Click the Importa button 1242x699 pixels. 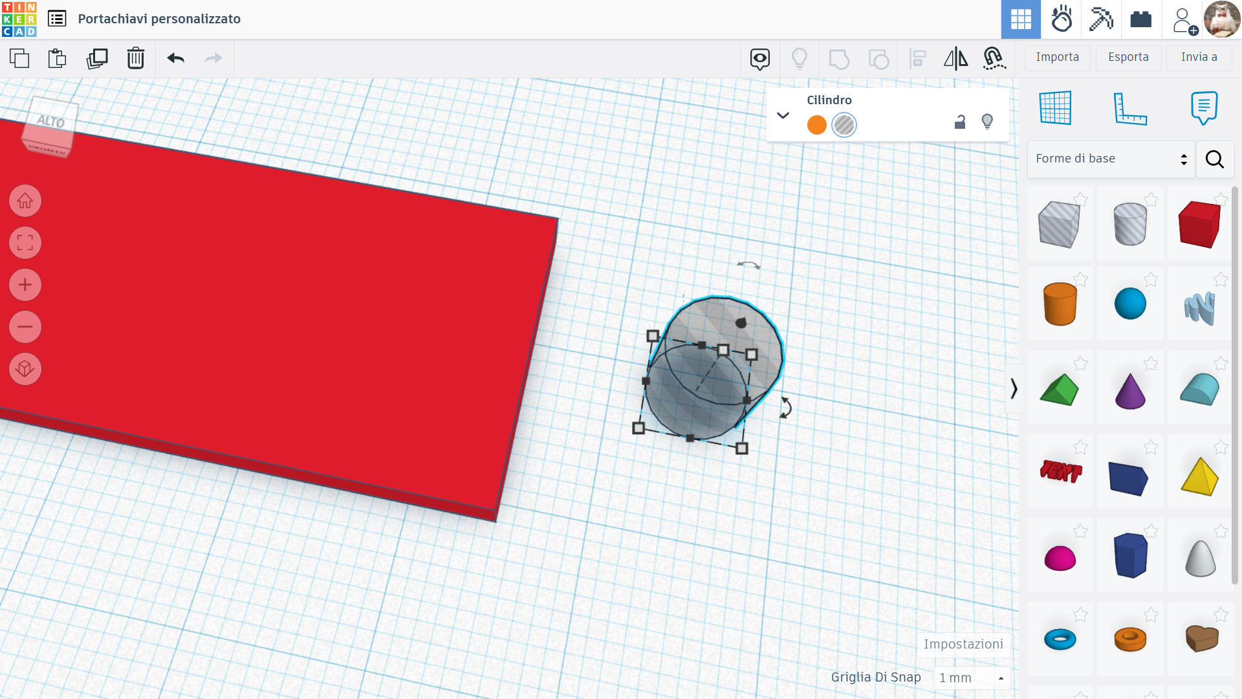[x=1058, y=58]
